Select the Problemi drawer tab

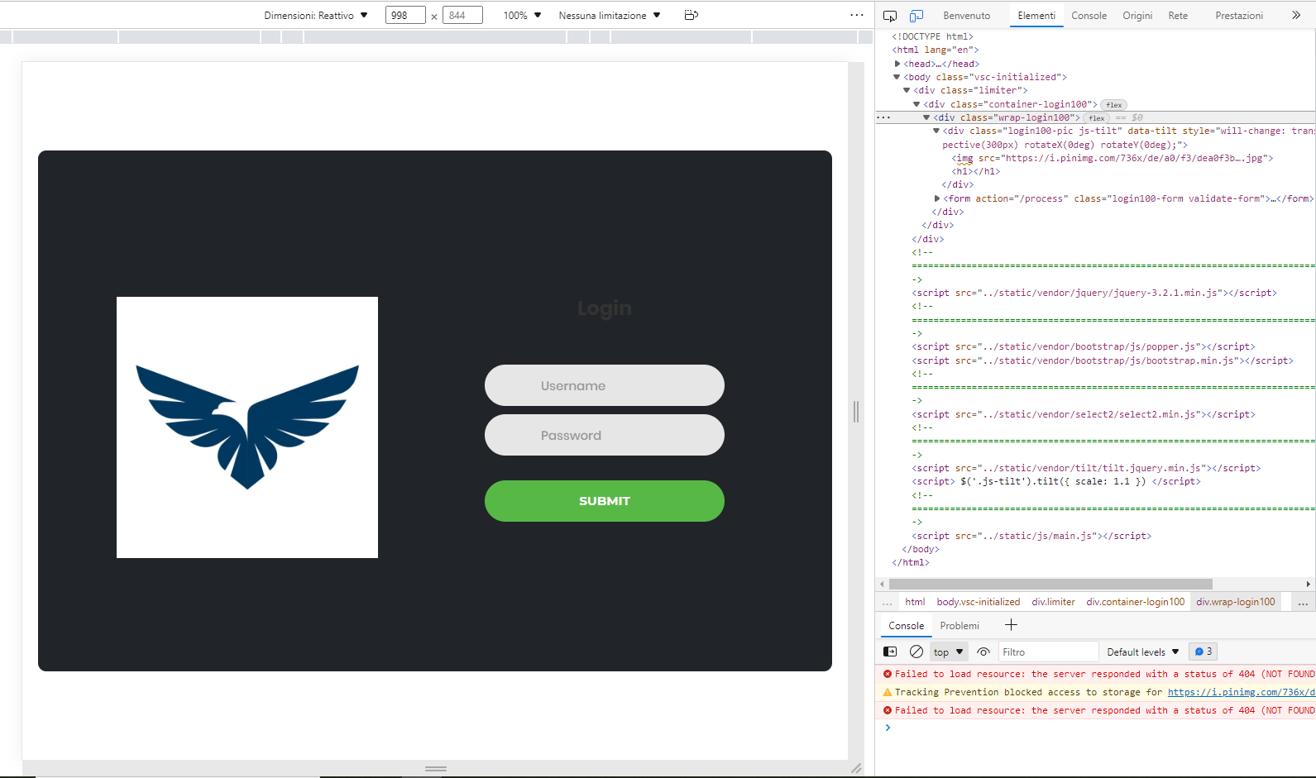pyautogui.click(x=959, y=626)
